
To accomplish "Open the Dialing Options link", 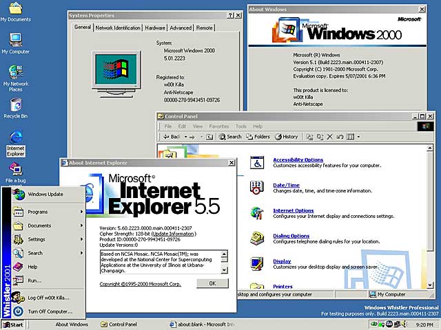I will click(x=291, y=236).
